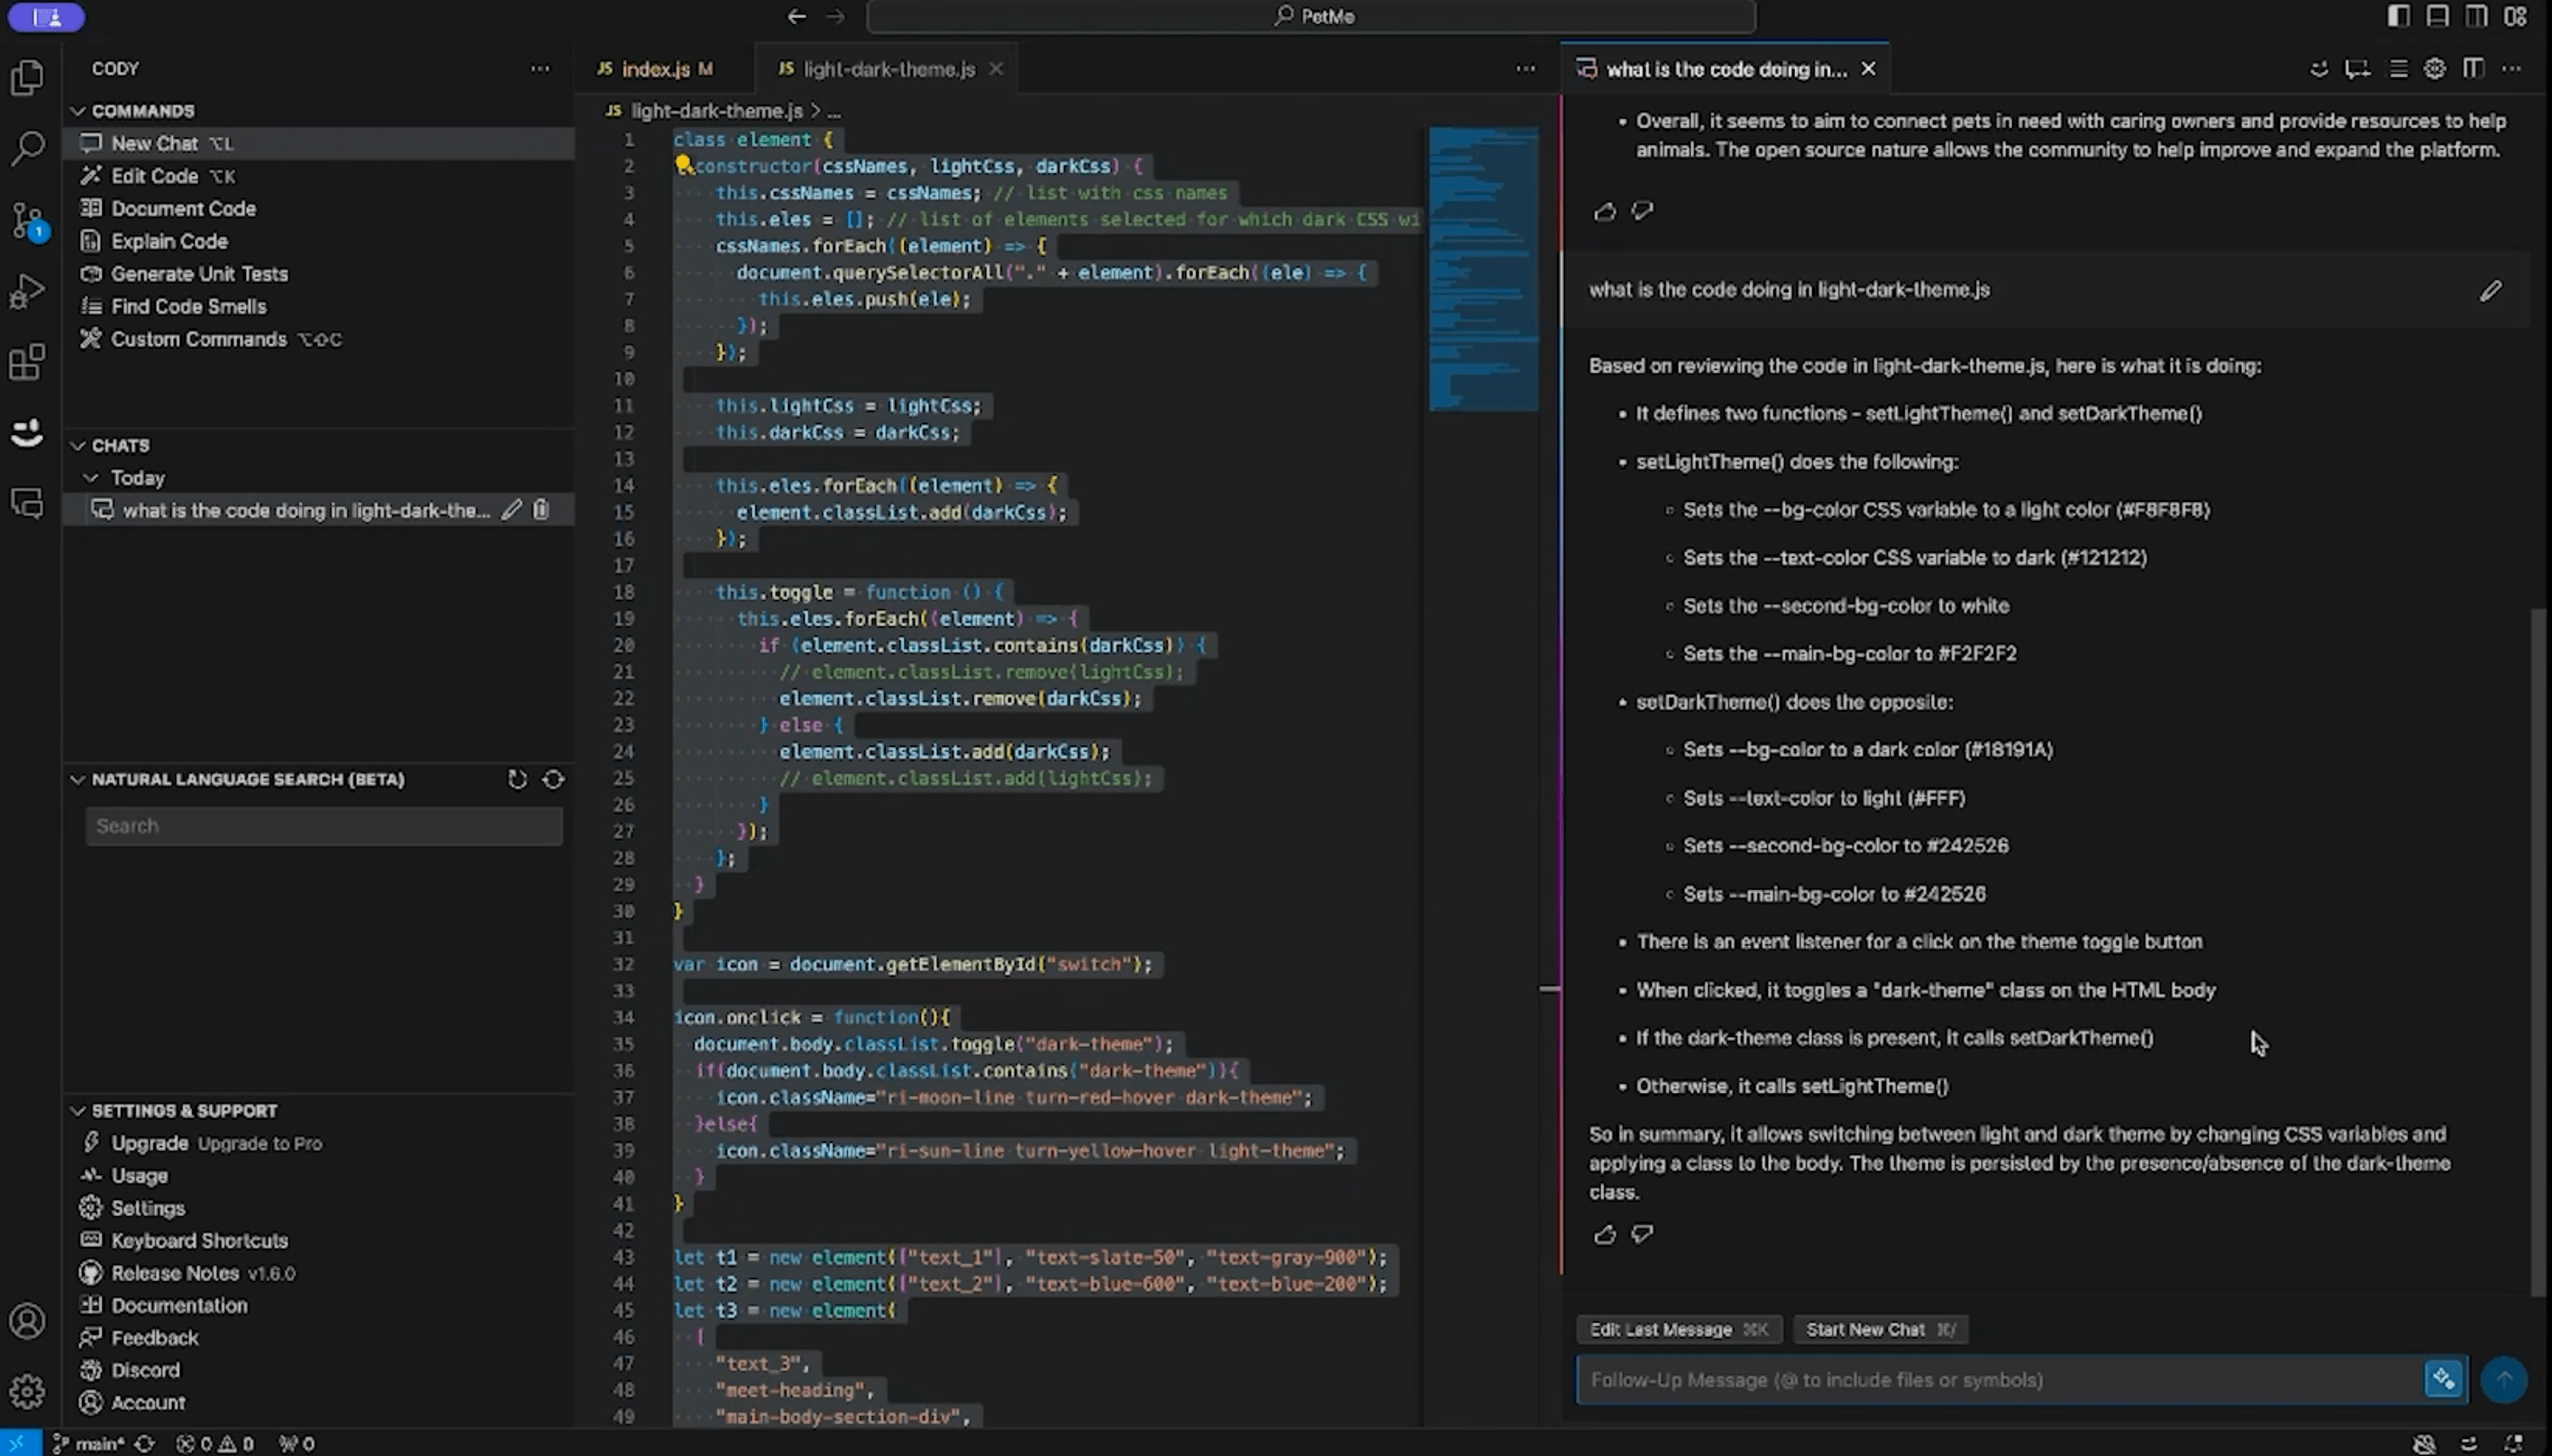This screenshot has height=1456, width=2552.
Task: Click the pencil icon to edit the chat question
Action: pos(2489,291)
